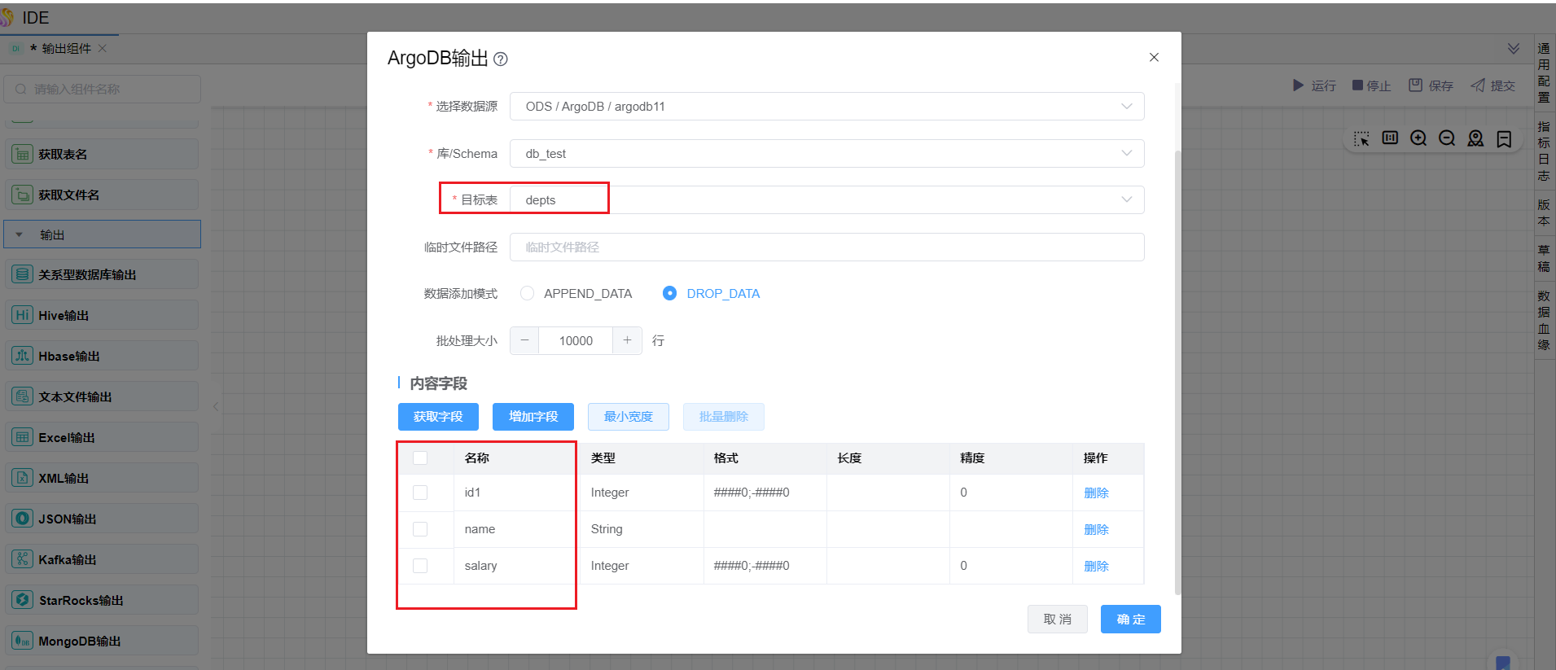Decrease batch size with the minus button
This screenshot has width=1556, height=670.
[524, 340]
